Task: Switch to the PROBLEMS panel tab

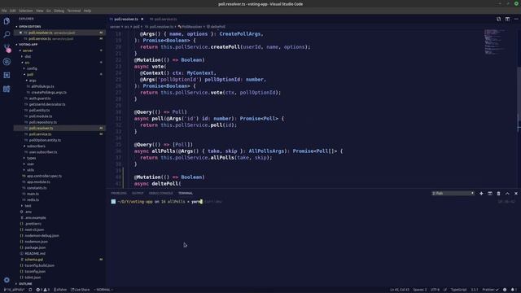Action: click(119, 194)
